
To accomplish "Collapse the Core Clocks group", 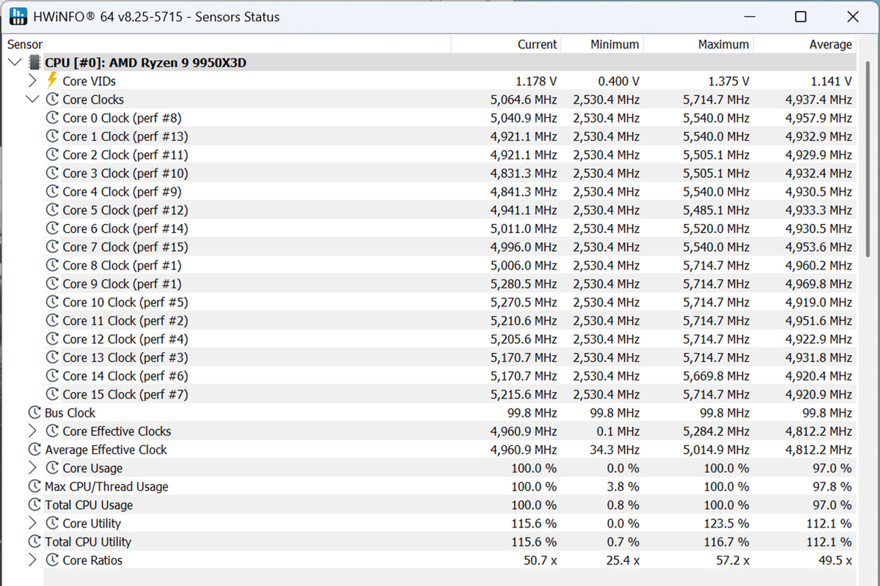I will point(32,100).
